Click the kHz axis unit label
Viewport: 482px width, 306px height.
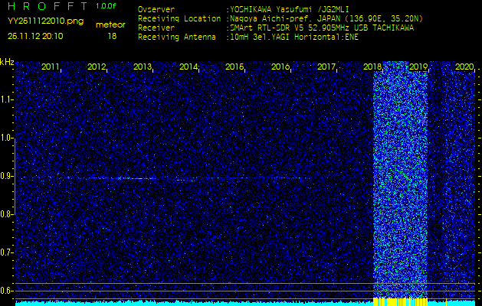pos(7,62)
